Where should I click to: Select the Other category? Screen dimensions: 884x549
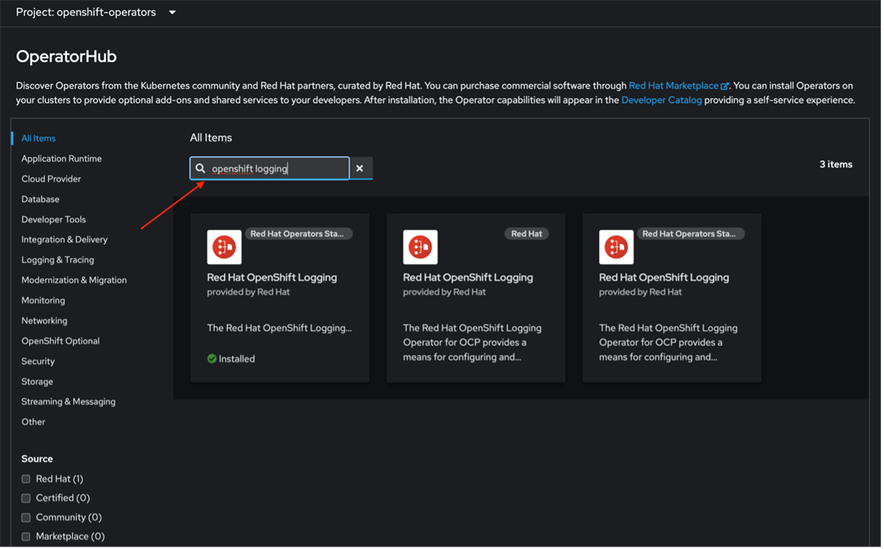pyautogui.click(x=33, y=422)
